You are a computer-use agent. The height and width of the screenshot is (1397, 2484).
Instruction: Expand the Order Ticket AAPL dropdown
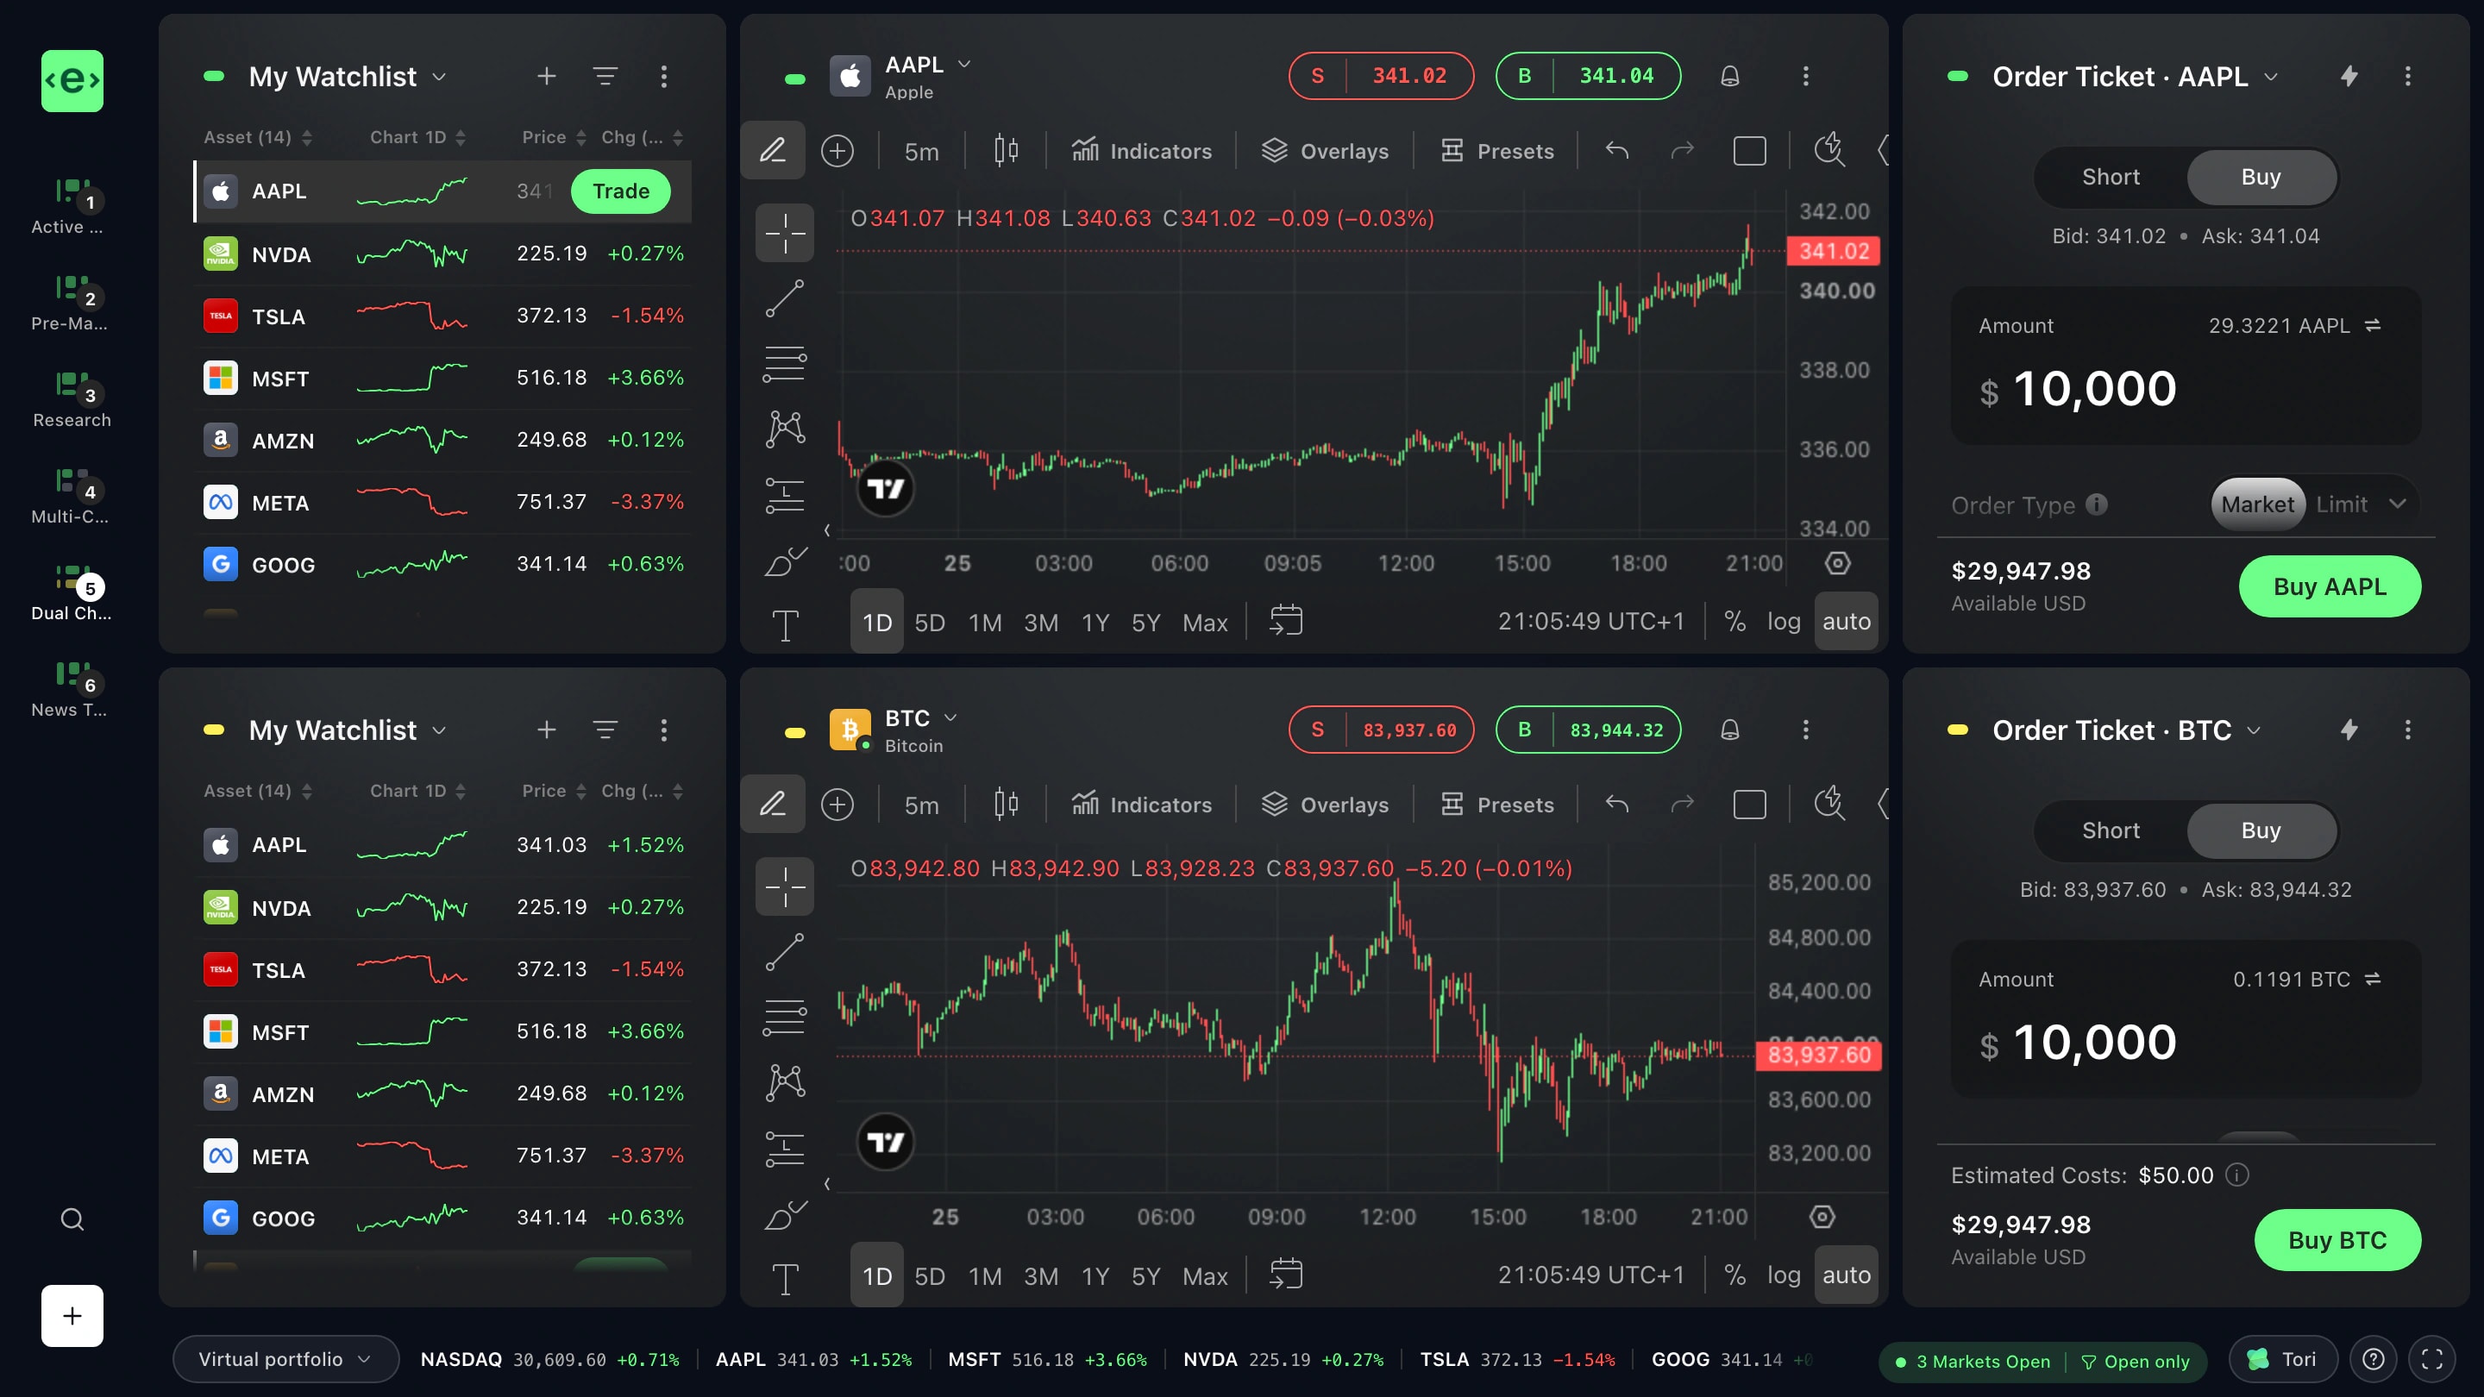pyautogui.click(x=2271, y=77)
